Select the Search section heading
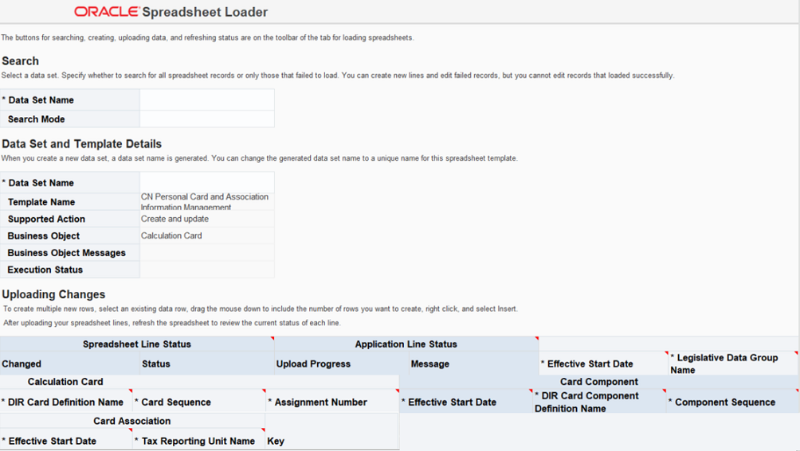 click(x=21, y=61)
